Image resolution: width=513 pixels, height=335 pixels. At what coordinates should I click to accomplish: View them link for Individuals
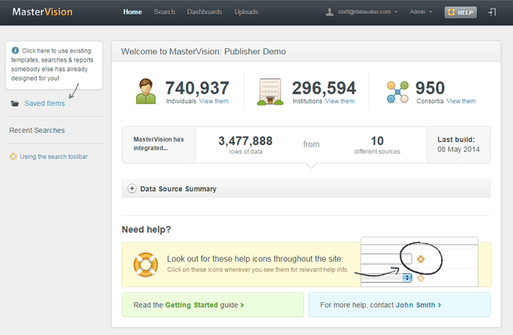(214, 101)
